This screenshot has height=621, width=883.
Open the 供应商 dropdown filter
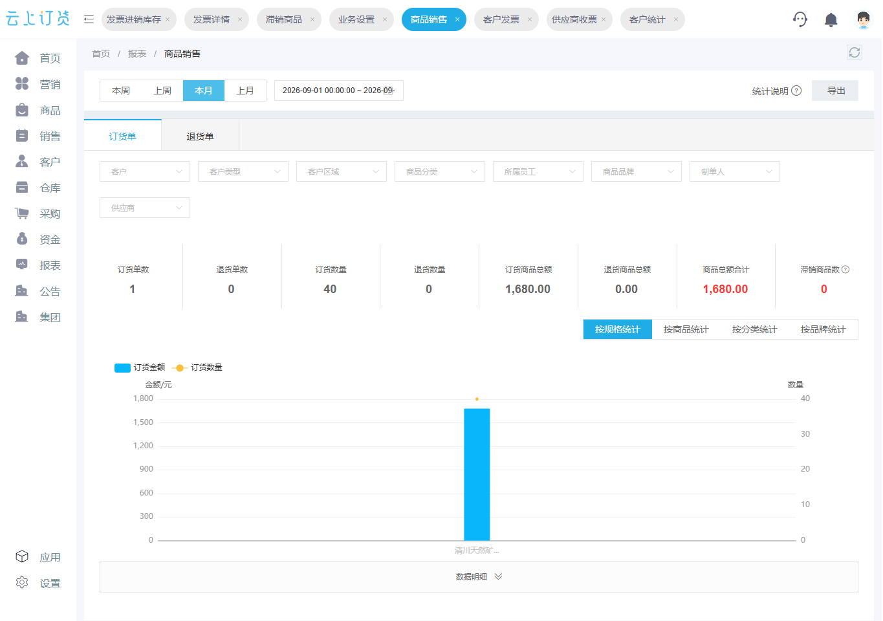pos(145,208)
